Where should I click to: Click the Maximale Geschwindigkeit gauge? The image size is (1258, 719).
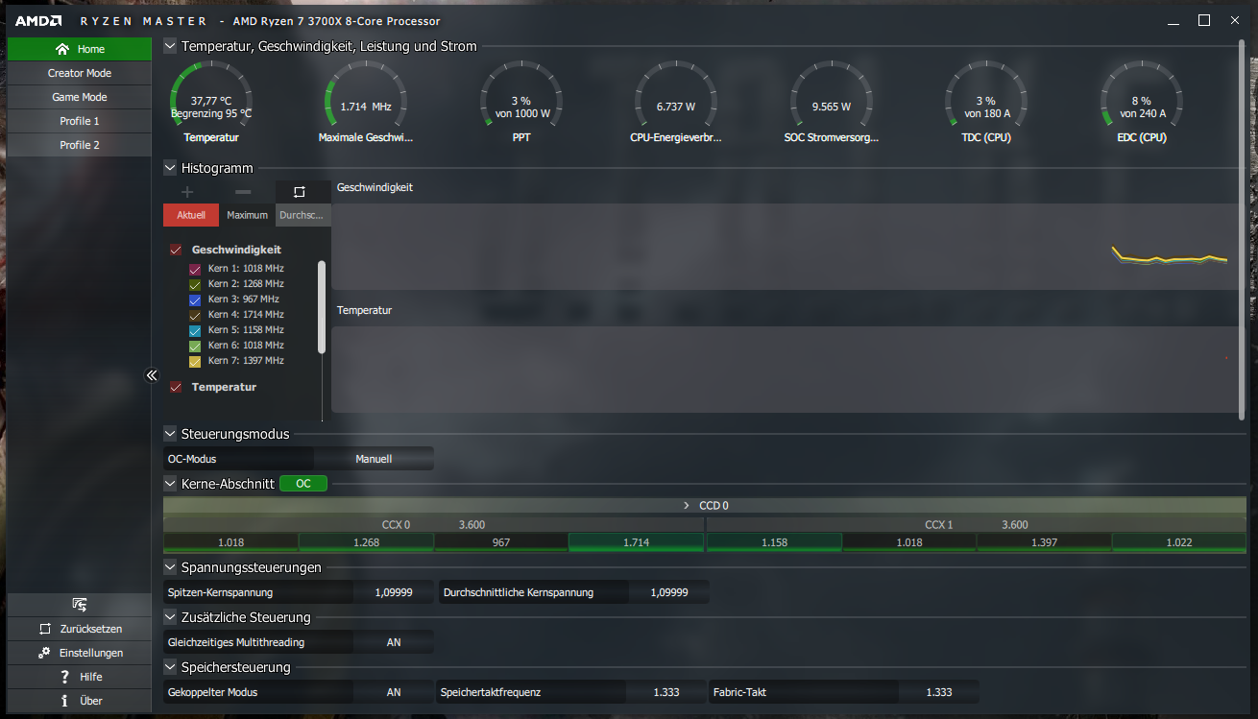click(x=366, y=102)
